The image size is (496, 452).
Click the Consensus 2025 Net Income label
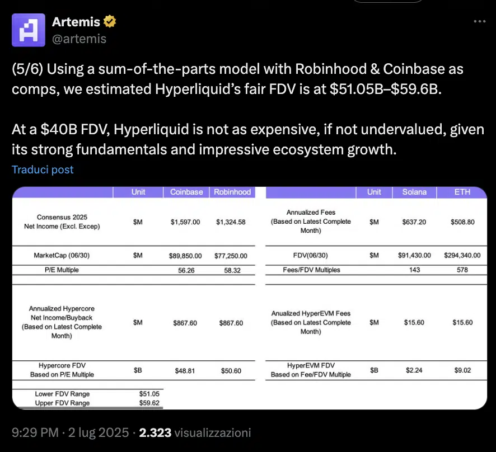pos(62,222)
